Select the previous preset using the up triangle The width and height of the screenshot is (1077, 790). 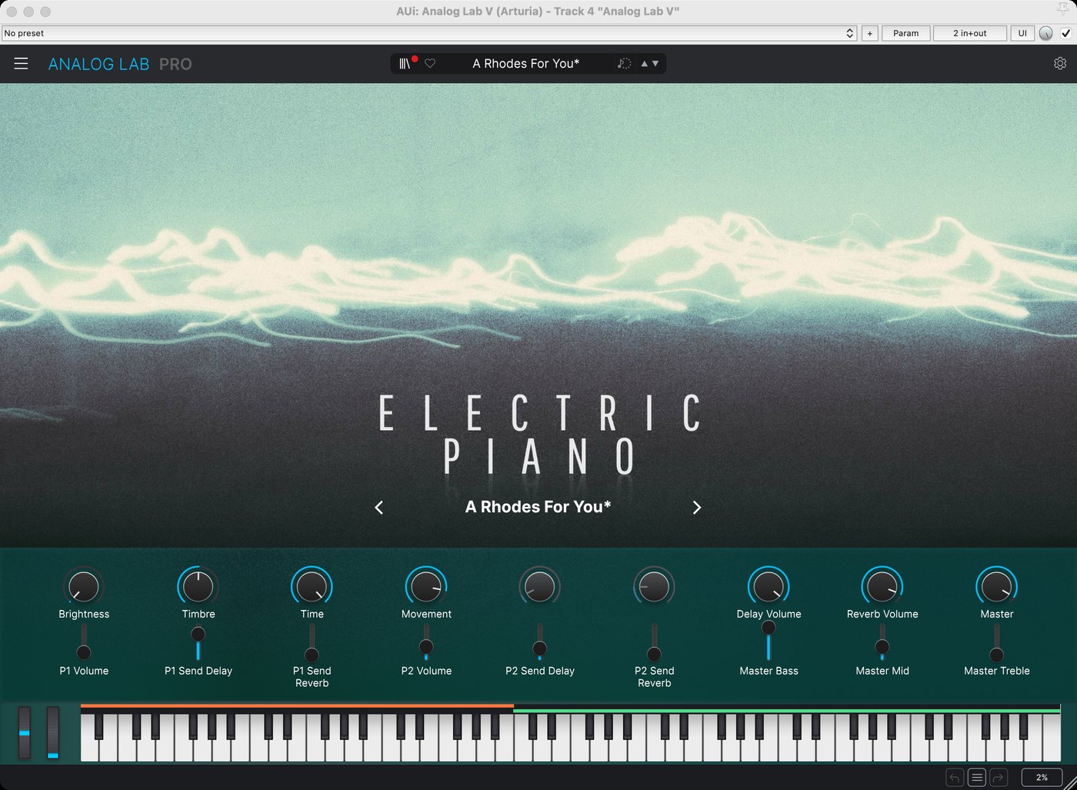click(x=645, y=64)
